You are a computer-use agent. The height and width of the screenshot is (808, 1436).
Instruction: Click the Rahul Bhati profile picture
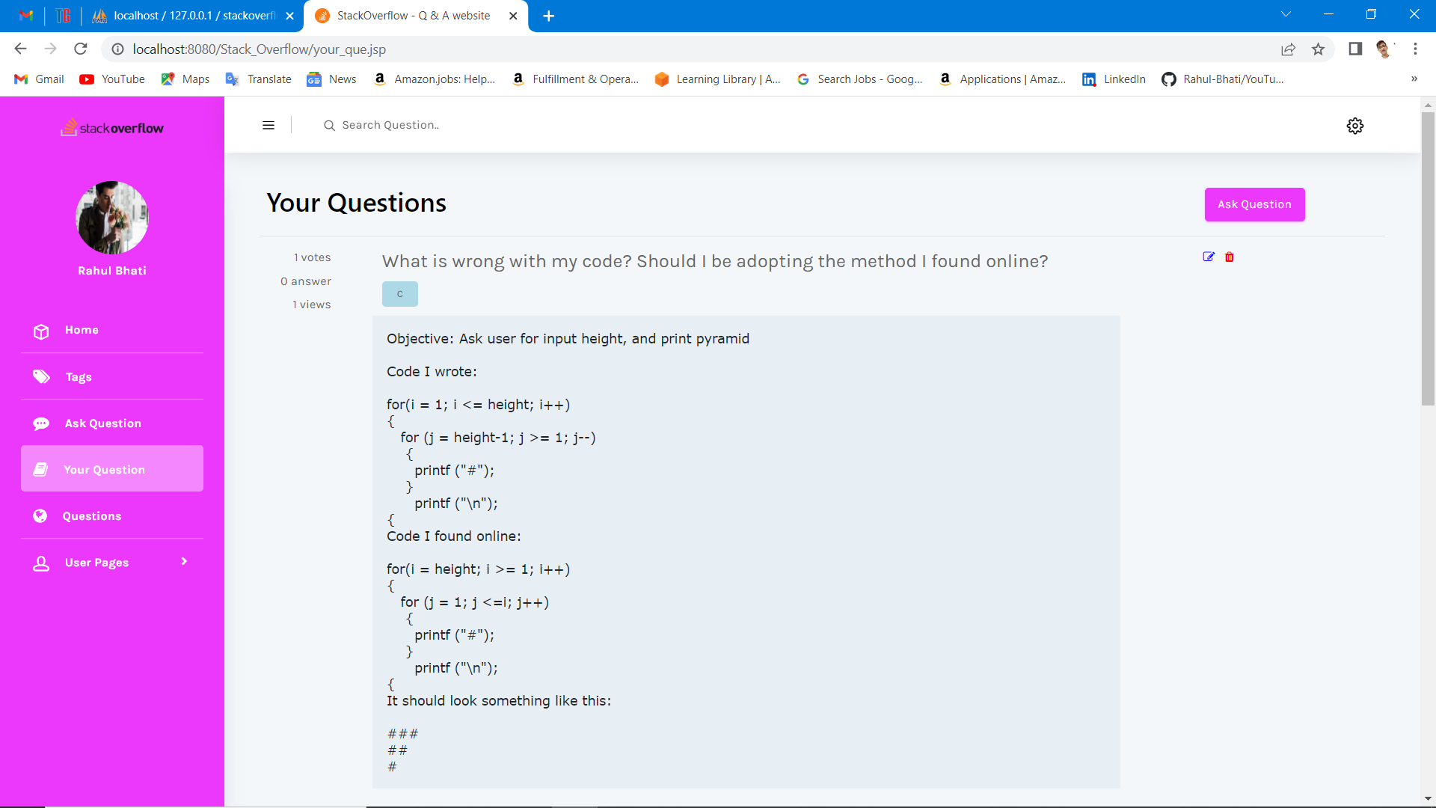click(x=112, y=218)
